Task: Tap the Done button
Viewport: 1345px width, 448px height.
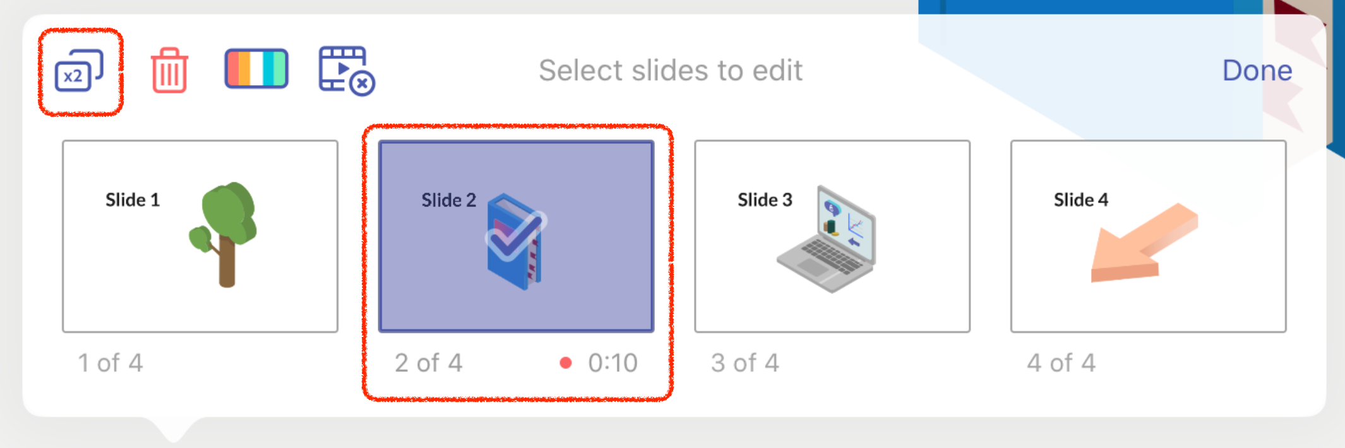Action: click(x=1257, y=70)
